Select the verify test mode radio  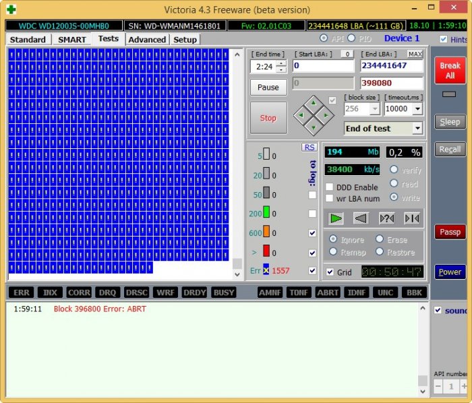click(393, 170)
